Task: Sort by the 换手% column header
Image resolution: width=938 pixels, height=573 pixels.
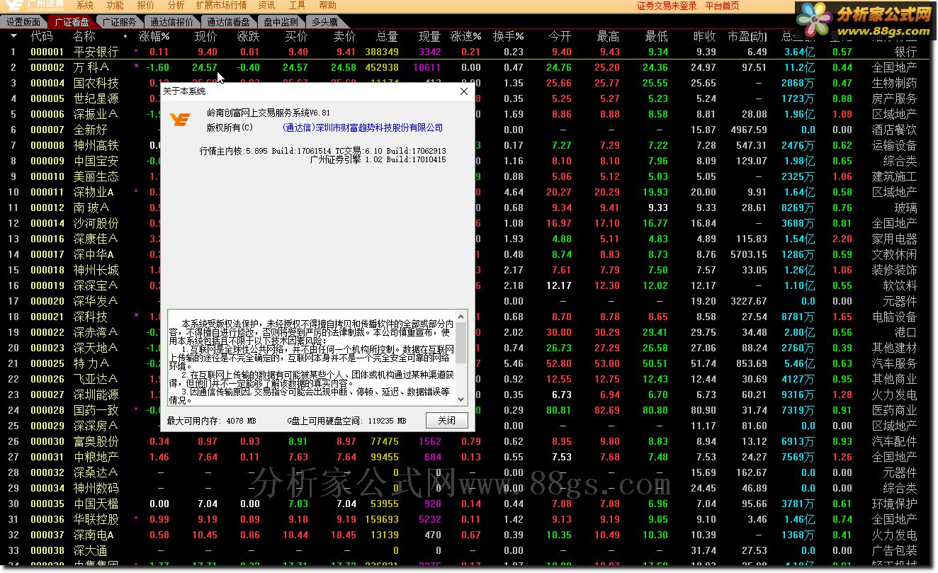Action: tap(508, 36)
